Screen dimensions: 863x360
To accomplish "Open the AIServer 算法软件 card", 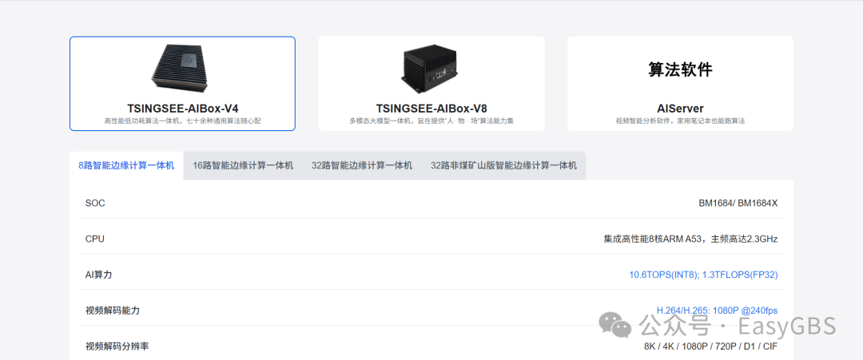I will 680,84.
